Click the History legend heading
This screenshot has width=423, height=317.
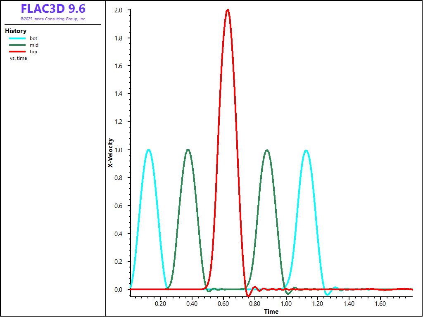(x=16, y=31)
